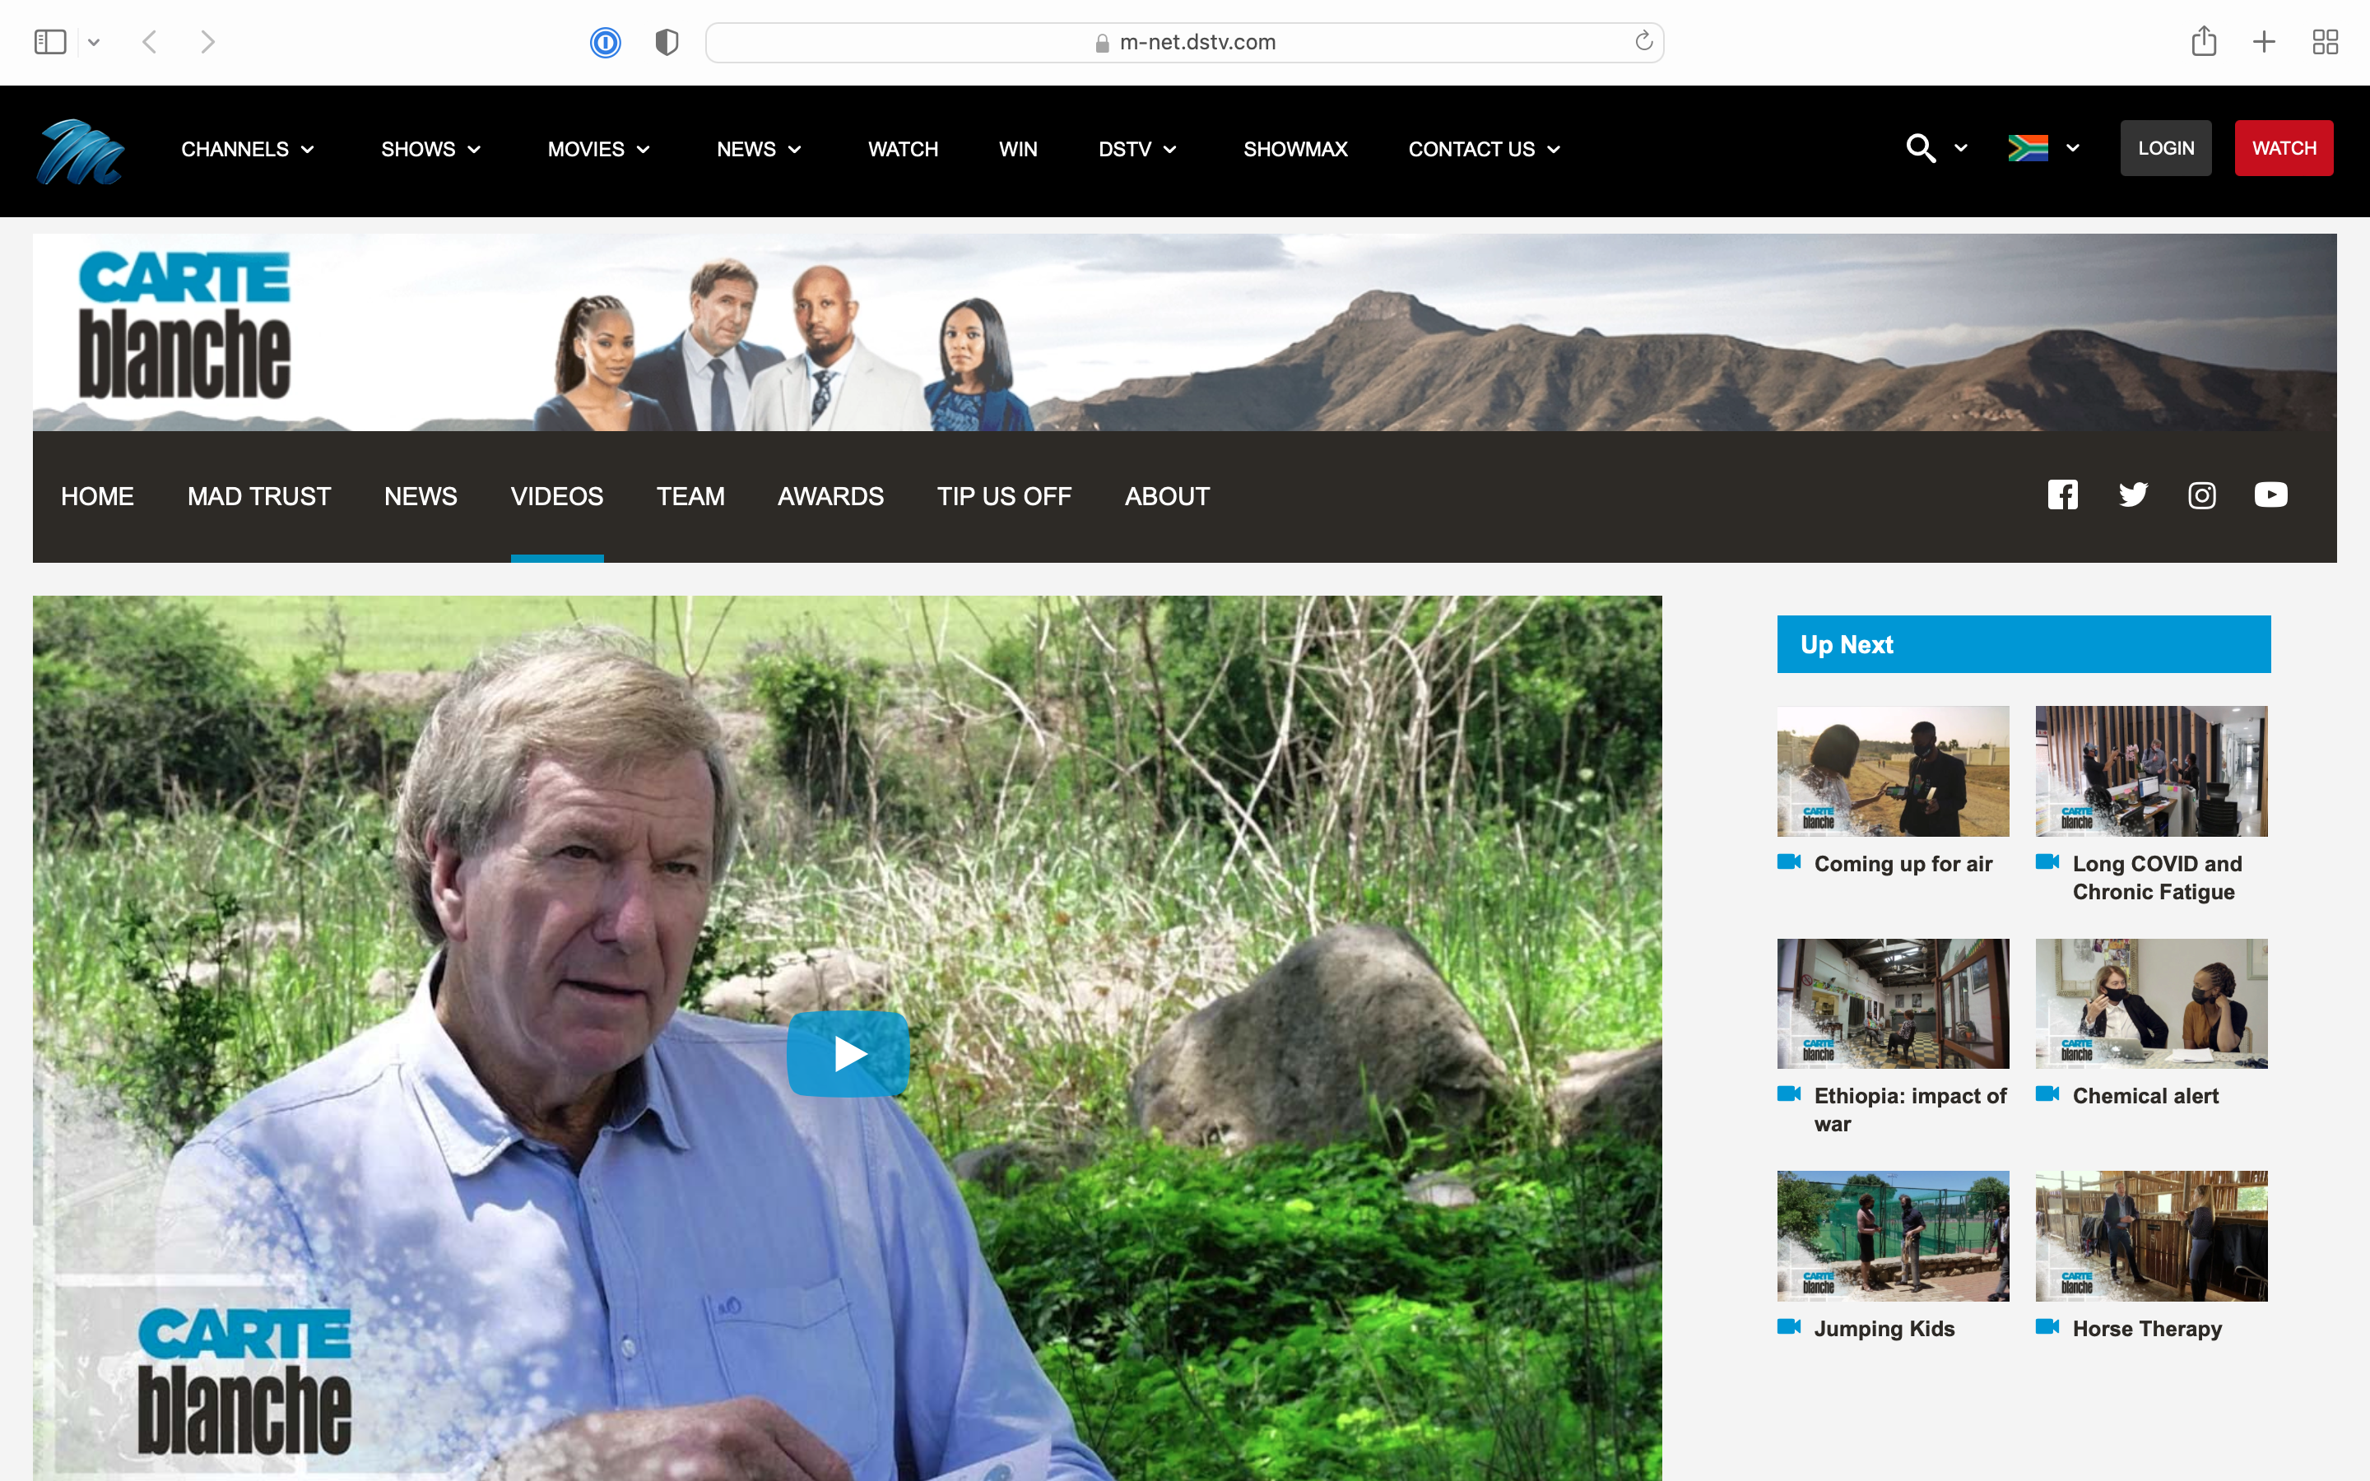Screen dimensions: 2370x1481
Task: Open the Win link
Action: (x=1017, y=149)
